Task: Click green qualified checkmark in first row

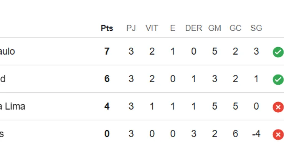Action: [x=278, y=52]
